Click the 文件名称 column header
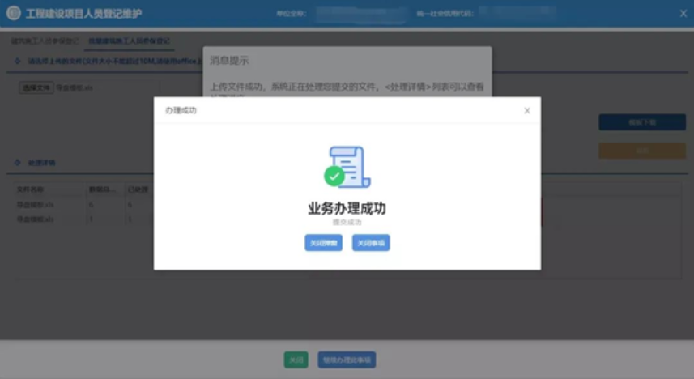The height and width of the screenshot is (379, 694). [30, 189]
